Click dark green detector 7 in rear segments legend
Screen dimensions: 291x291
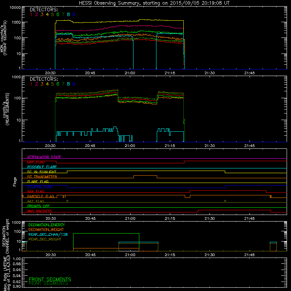point(63,84)
